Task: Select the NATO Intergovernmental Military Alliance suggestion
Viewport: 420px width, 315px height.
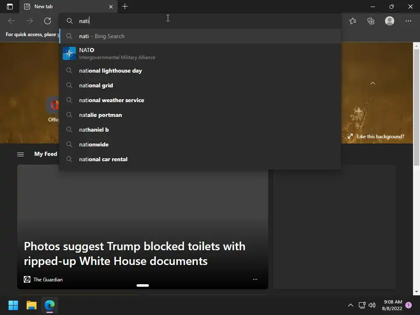Action: point(200,53)
